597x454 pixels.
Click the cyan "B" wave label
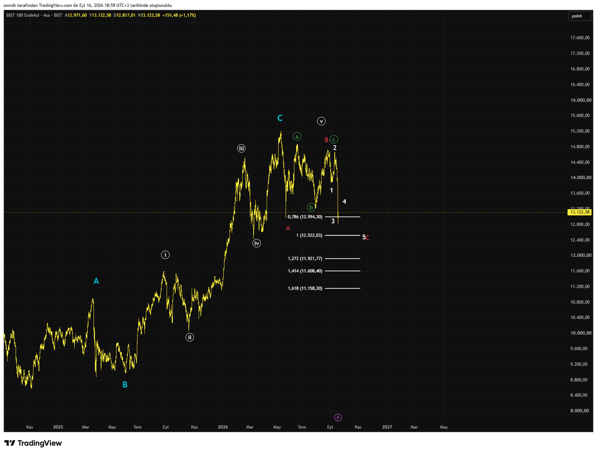[125, 384]
